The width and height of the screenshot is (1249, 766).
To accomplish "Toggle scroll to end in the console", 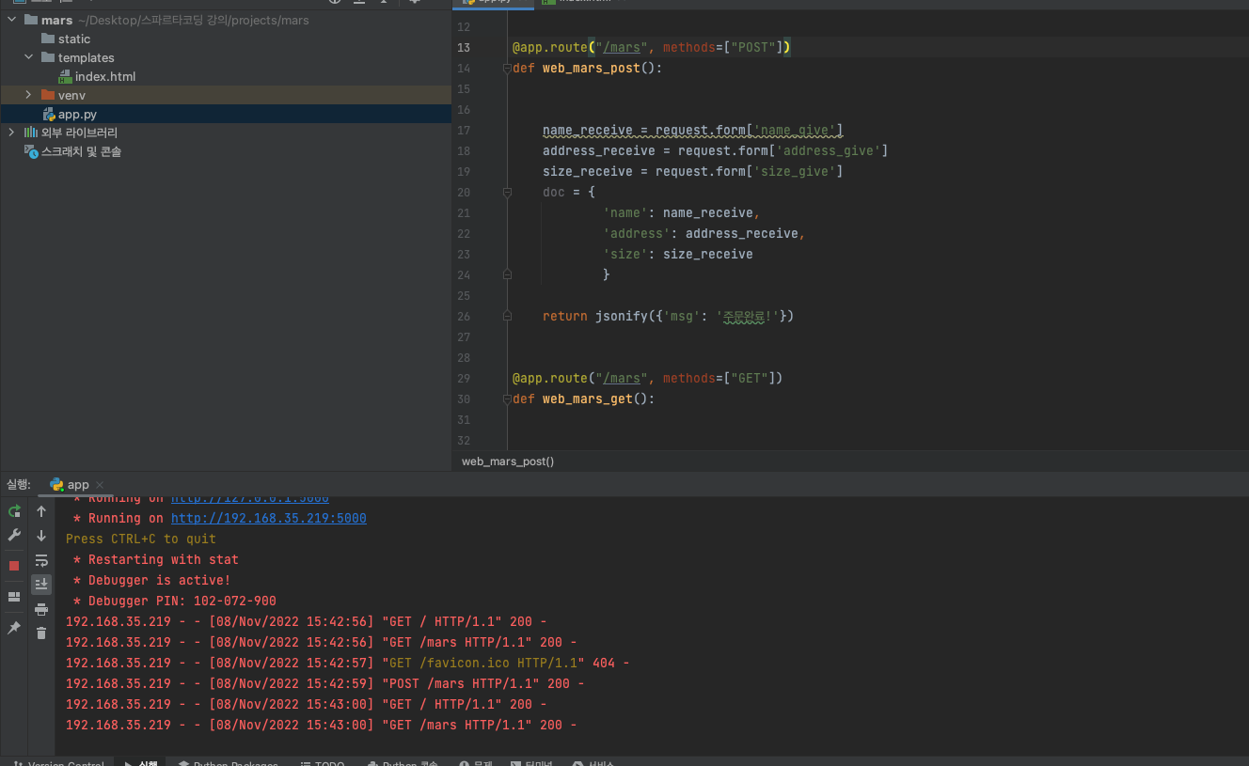I will [x=41, y=584].
